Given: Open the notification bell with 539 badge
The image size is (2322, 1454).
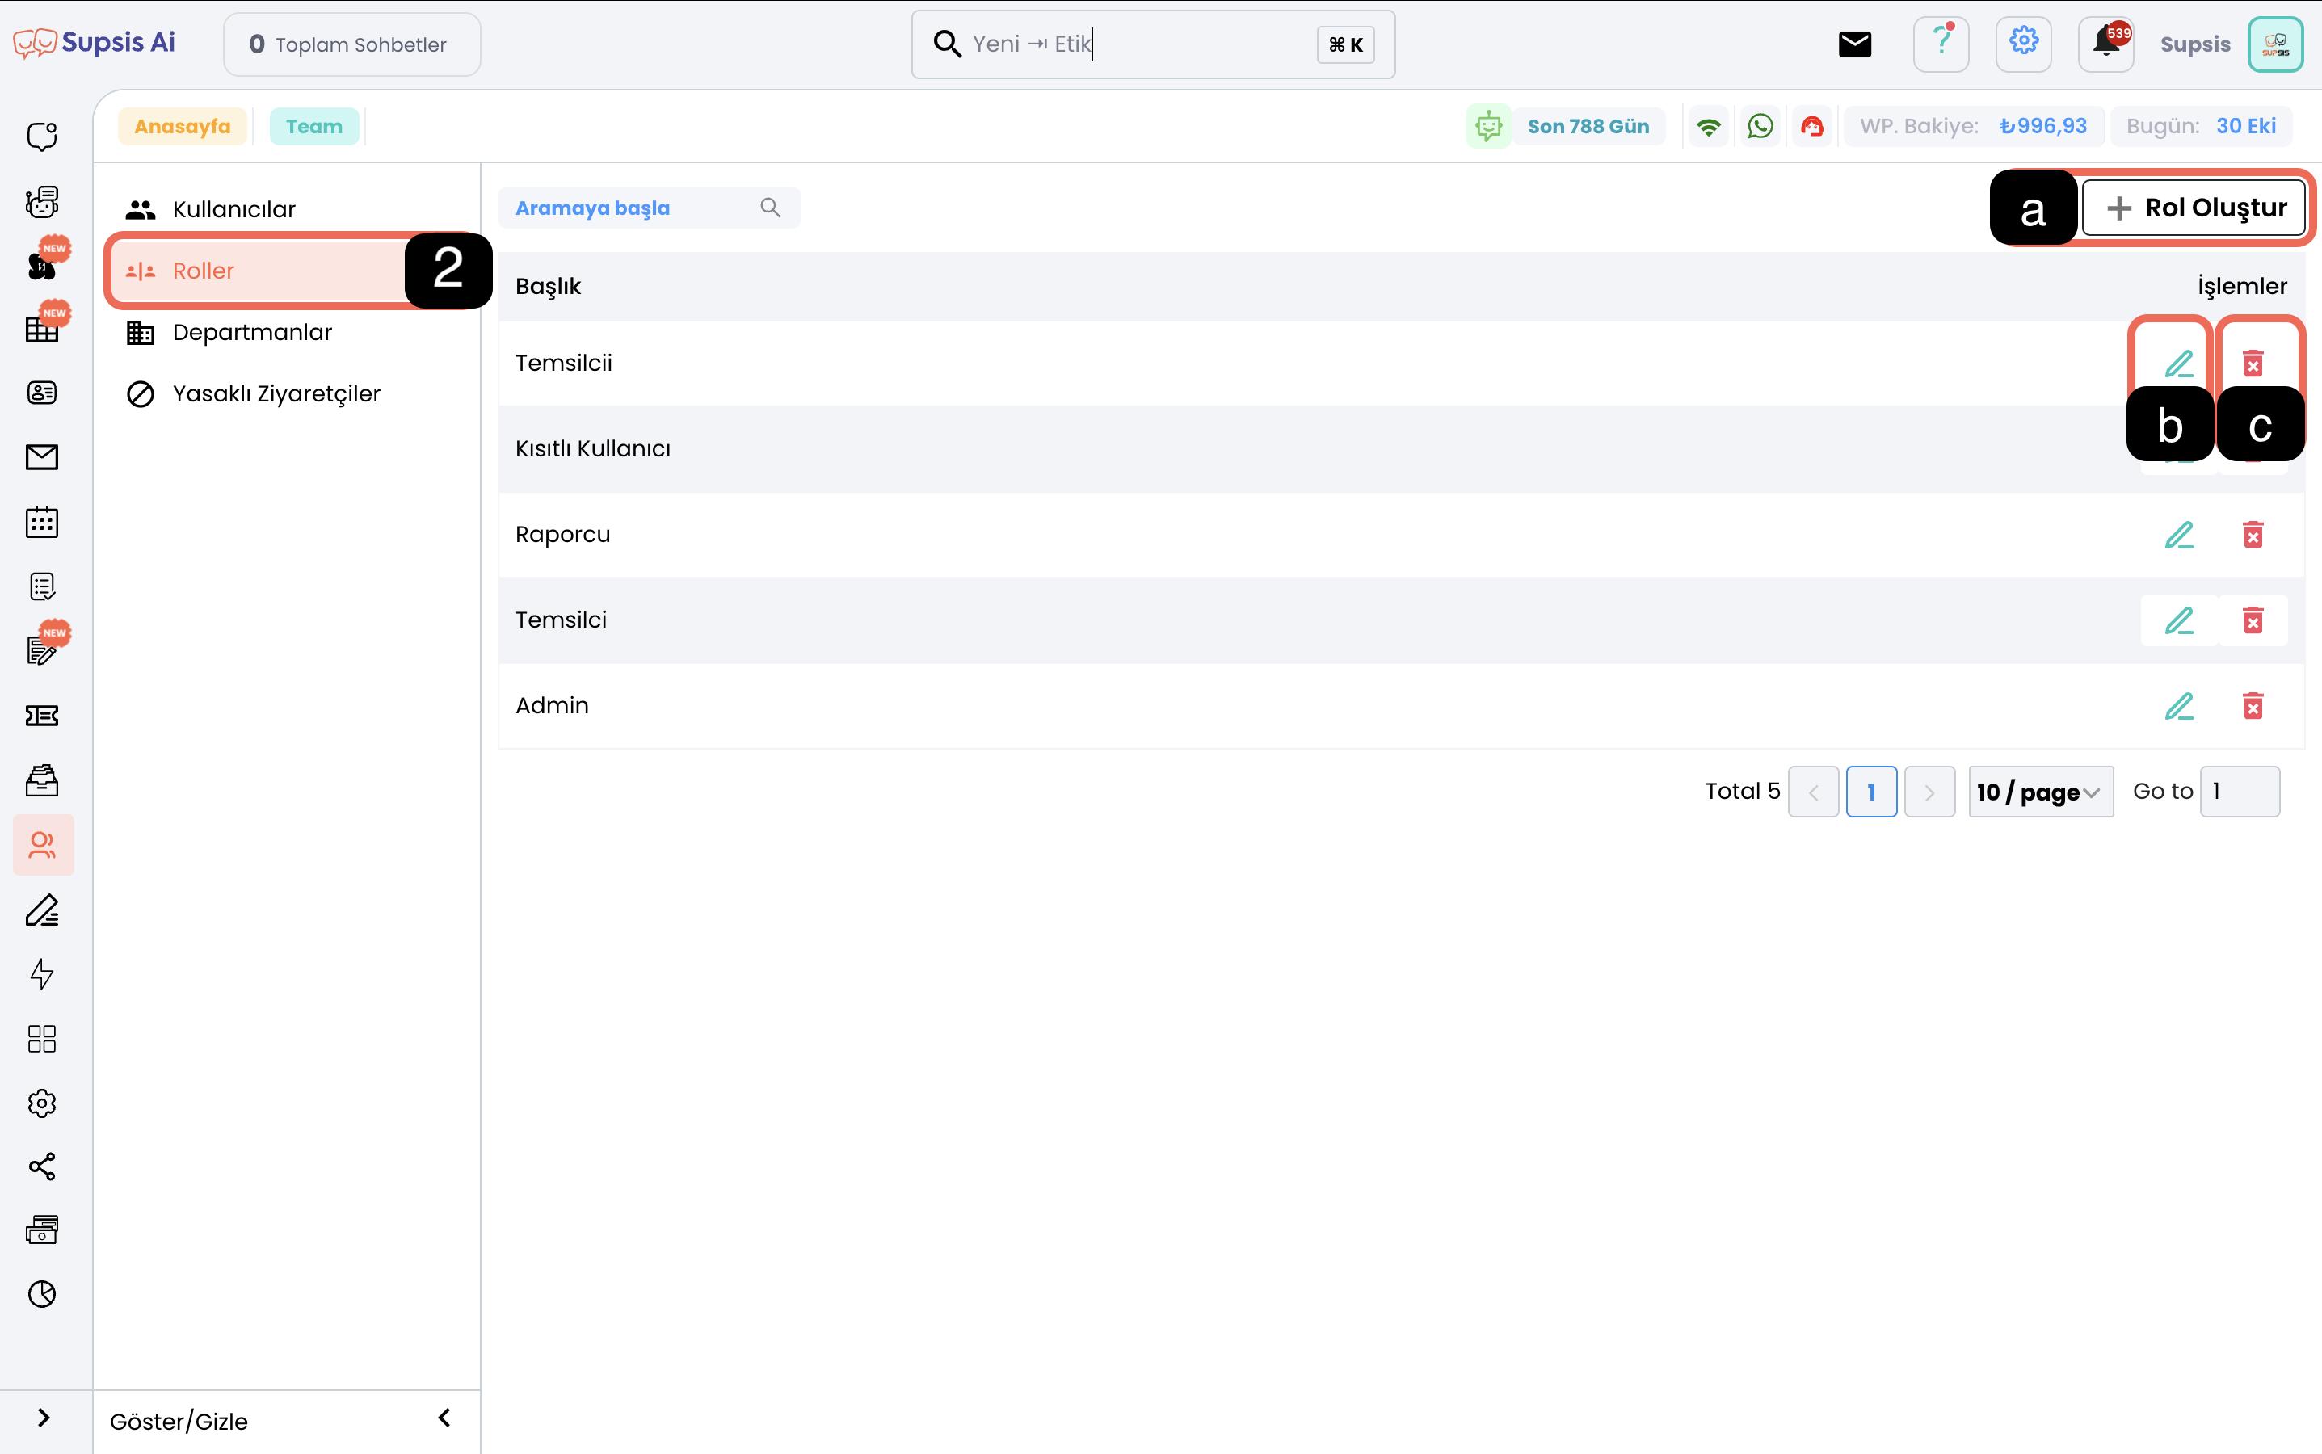Looking at the screenshot, I should click(2105, 44).
